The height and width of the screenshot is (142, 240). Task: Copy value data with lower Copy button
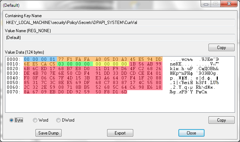[221, 120]
